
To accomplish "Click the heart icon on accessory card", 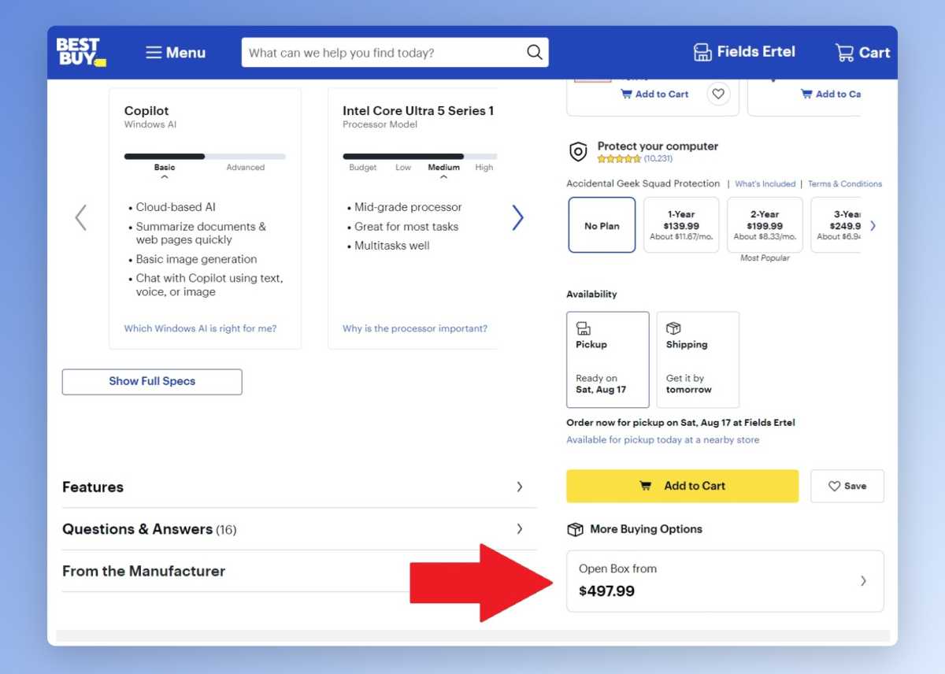I will click(x=718, y=94).
